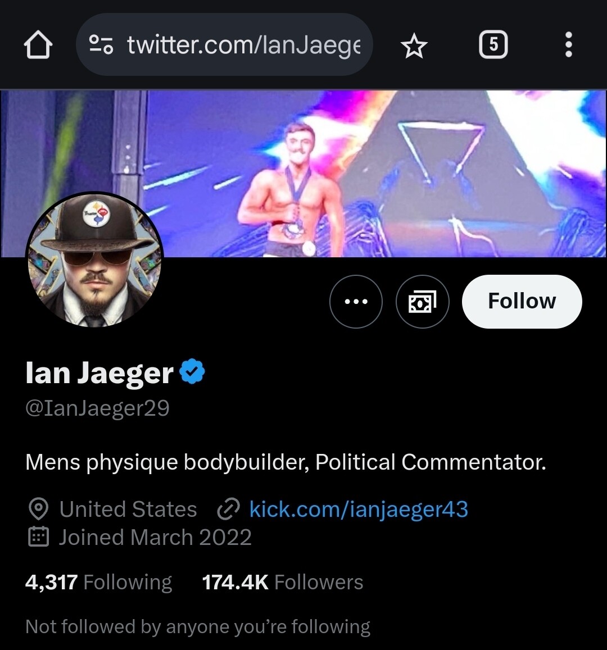Image resolution: width=607 pixels, height=650 pixels.
Task: View the 4,317 Following list
Action: [99, 582]
